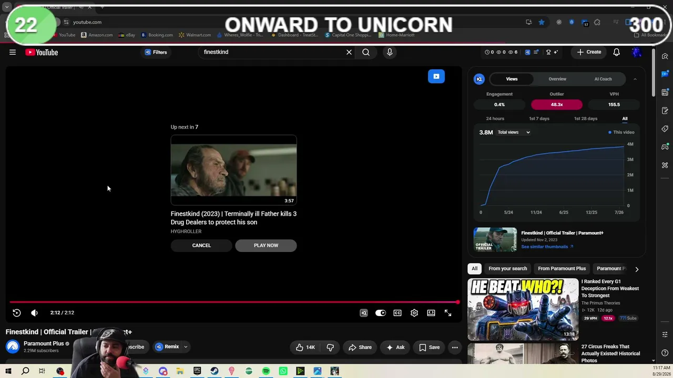Switch to the Overview tab
The height and width of the screenshot is (378, 673).
pos(557,79)
